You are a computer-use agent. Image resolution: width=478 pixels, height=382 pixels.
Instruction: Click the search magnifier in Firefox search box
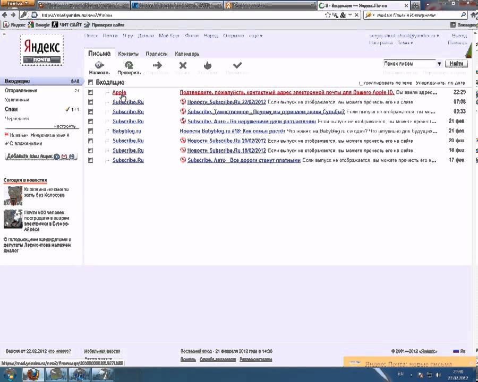tap(463, 15)
